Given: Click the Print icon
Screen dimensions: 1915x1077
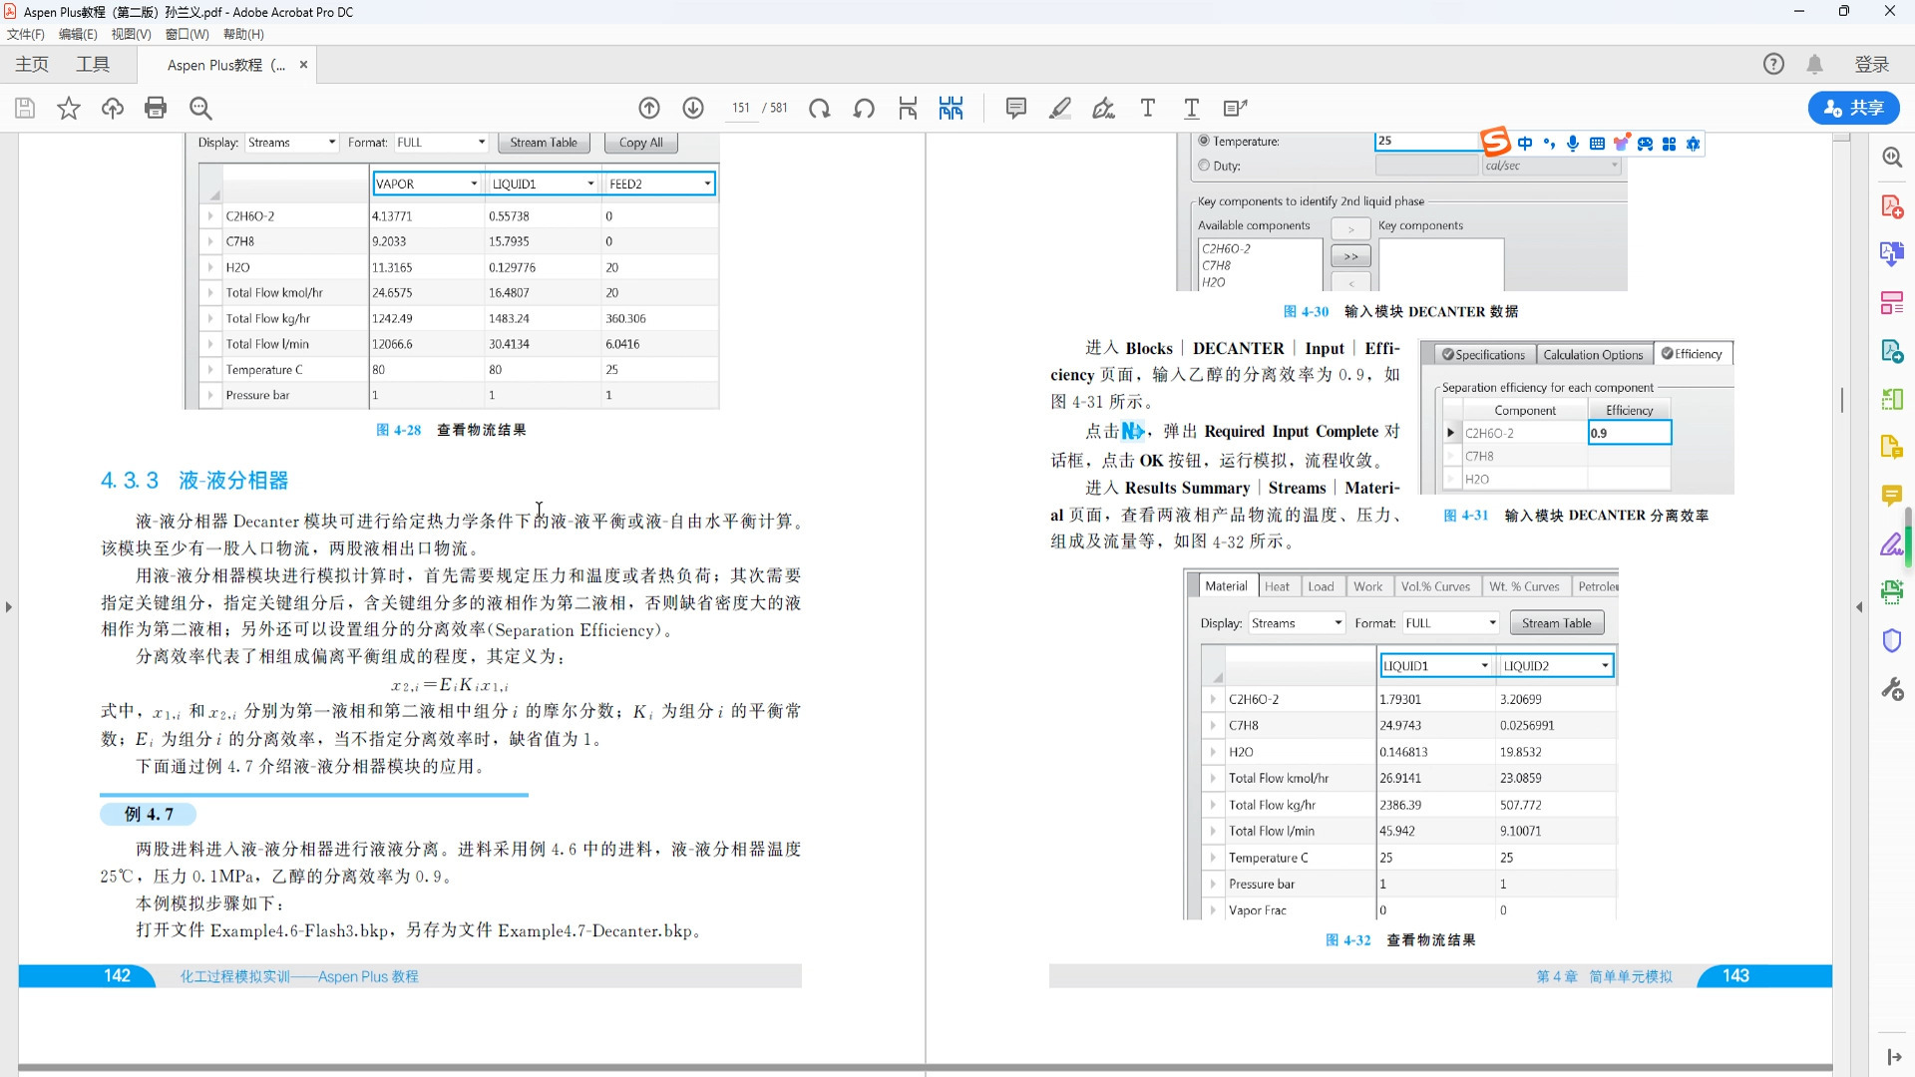Looking at the screenshot, I should (x=156, y=108).
